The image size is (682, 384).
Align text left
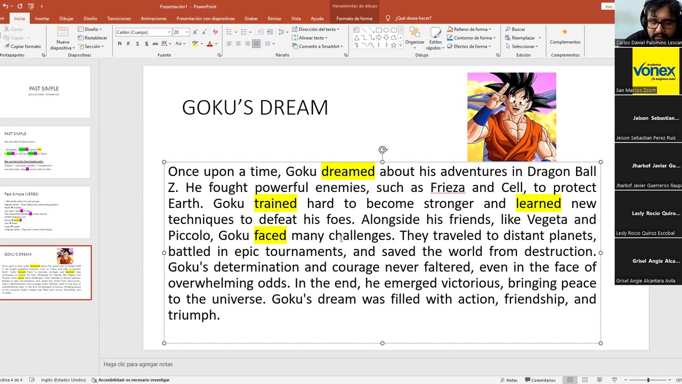229,43
